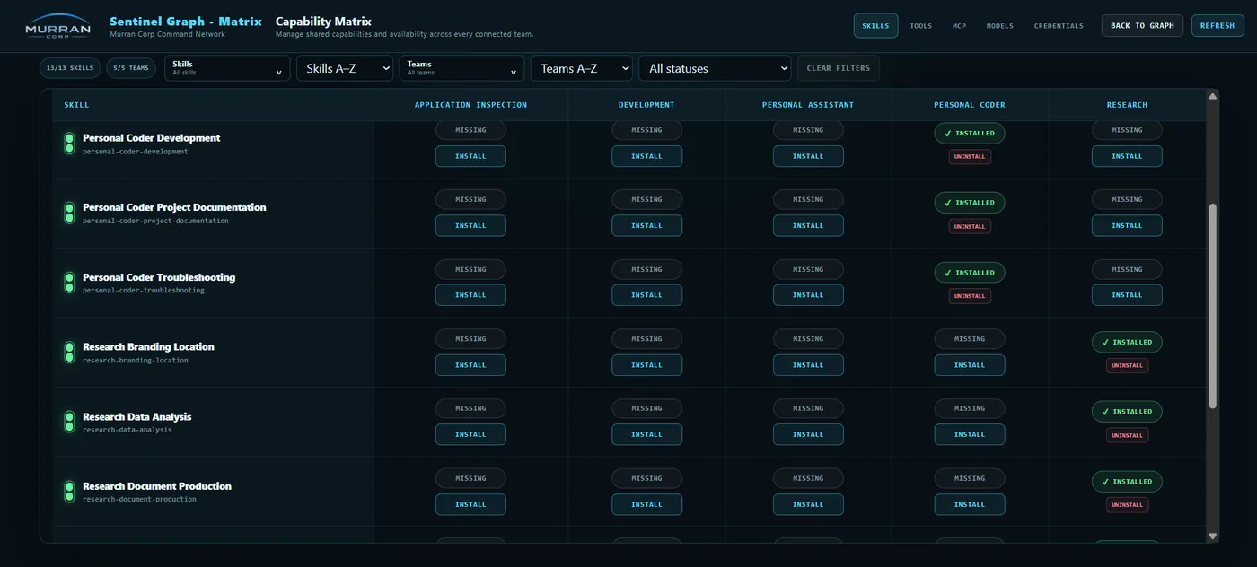Click the Sentinel Graph - Matrix title

(186, 21)
